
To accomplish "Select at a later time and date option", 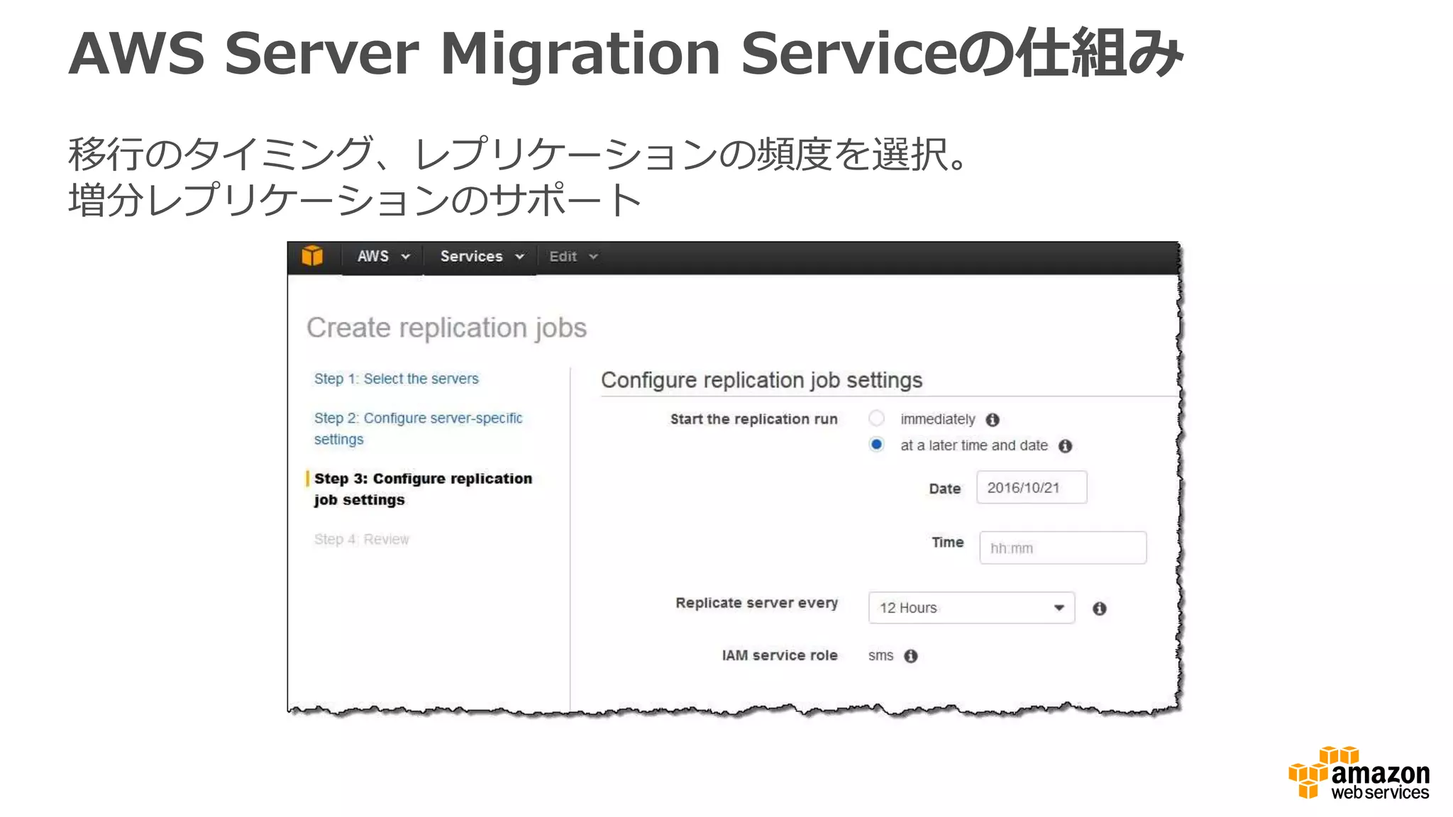I will click(x=877, y=445).
